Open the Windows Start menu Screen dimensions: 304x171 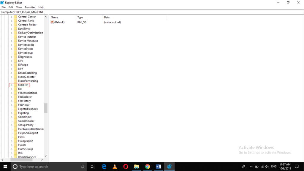[5, 167]
